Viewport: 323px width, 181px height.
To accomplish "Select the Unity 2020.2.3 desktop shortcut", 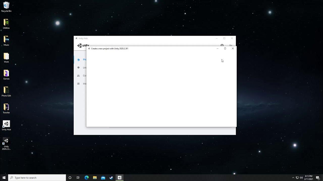I will (x=6, y=144).
